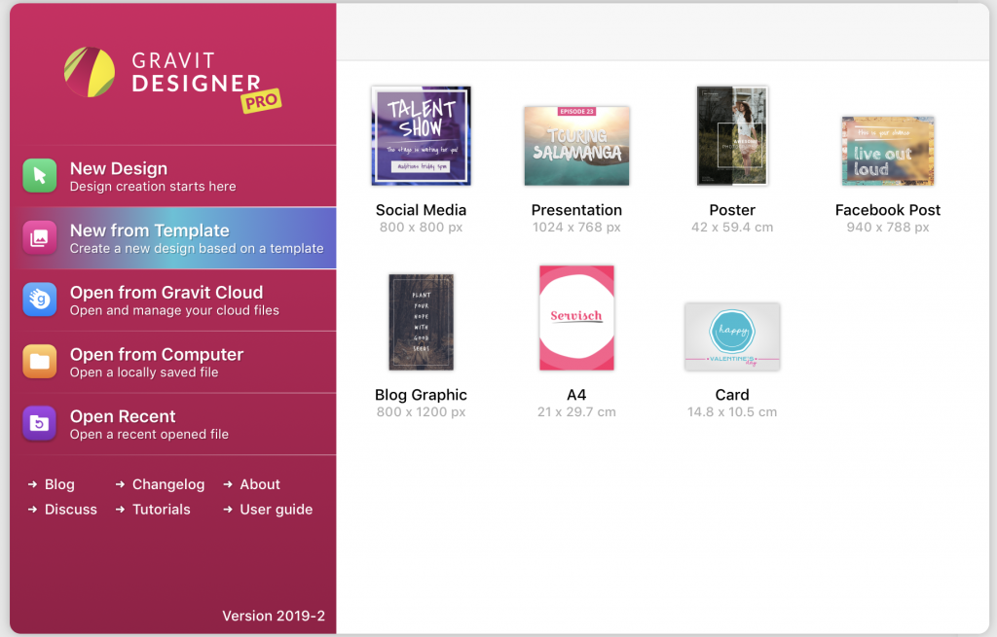Click the orange Open from Computer folder icon
997x637 pixels.
(39, 362)
